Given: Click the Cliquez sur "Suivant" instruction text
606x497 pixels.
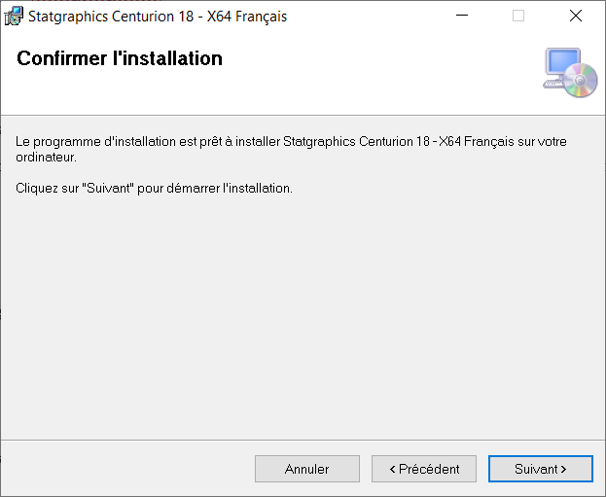Looking at the screenshot, I should pyautogui.click(x=154, y=189).
